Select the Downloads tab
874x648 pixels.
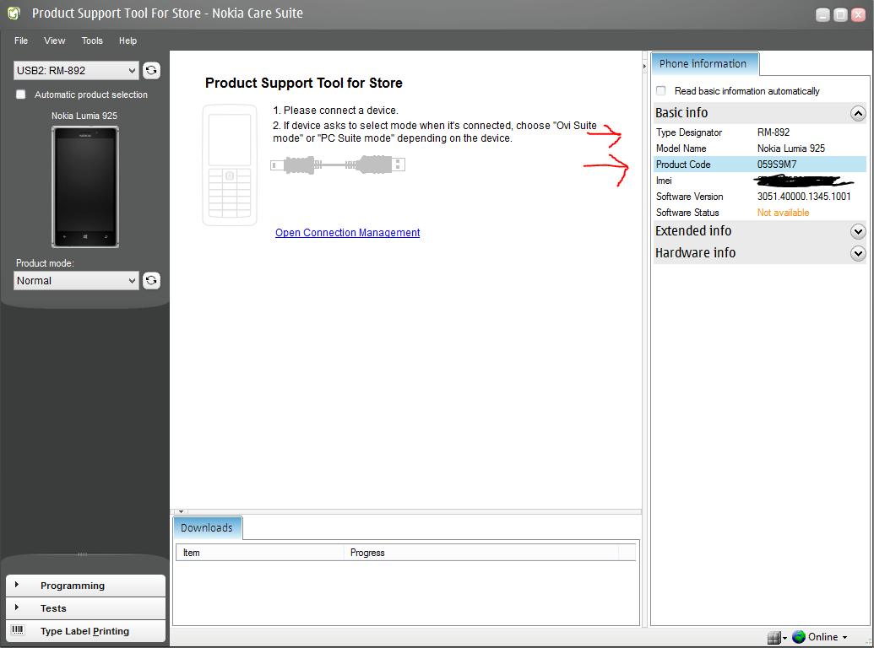tap(208, 527)
